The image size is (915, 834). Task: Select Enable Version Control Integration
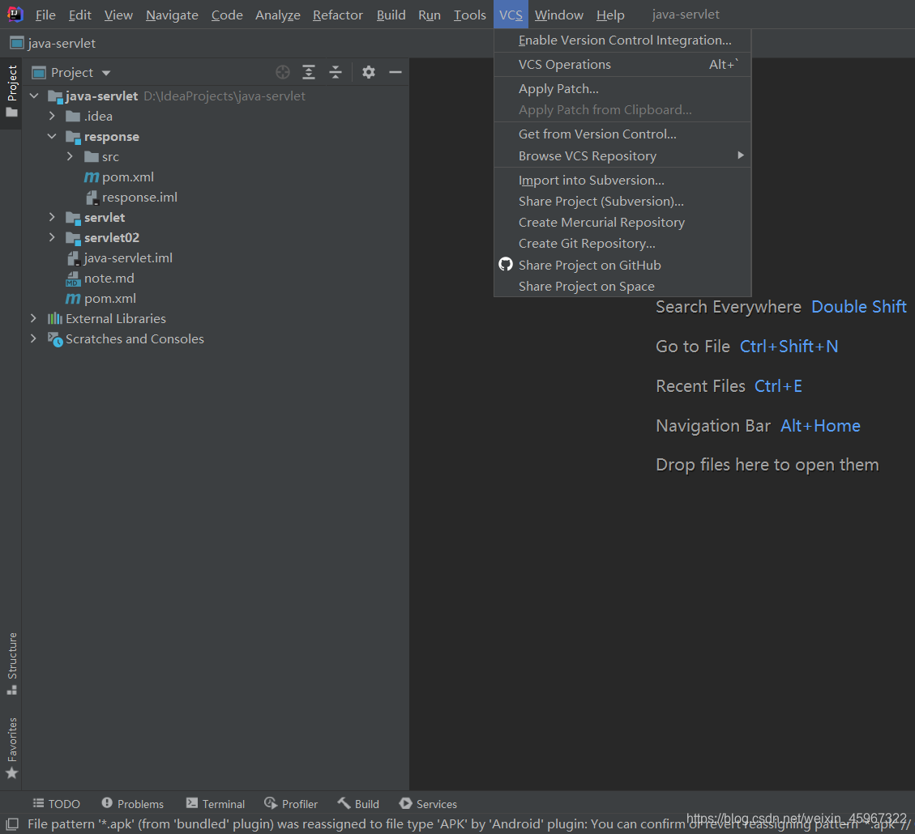point(622,40)
